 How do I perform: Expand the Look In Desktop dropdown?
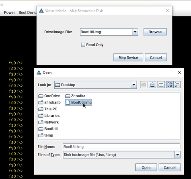tap(134, 85)
